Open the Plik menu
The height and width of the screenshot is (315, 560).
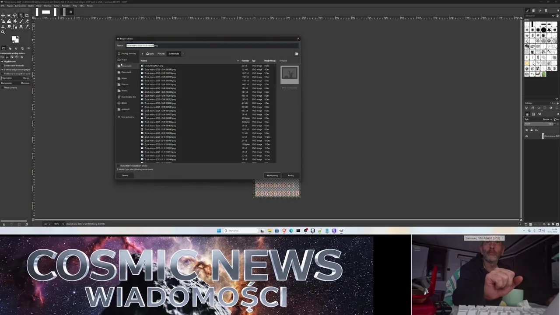(3, 6)
